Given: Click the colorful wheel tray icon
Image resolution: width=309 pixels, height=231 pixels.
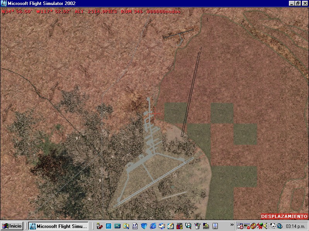Looking at the screenshot, I should pos(253,226).
